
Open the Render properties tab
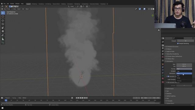coord(163,46)
